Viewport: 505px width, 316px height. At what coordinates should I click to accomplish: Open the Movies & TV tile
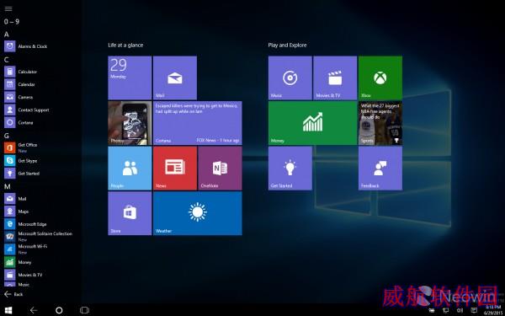[x=335, y=78]
